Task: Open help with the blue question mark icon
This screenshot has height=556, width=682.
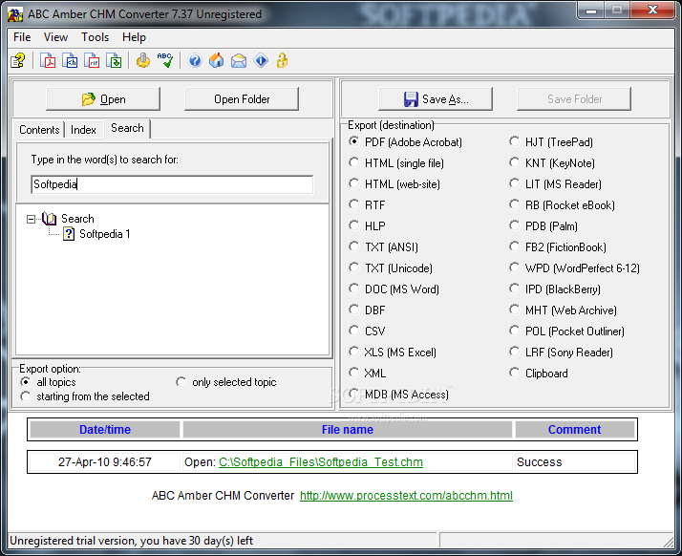Action: tap(195, 60)
